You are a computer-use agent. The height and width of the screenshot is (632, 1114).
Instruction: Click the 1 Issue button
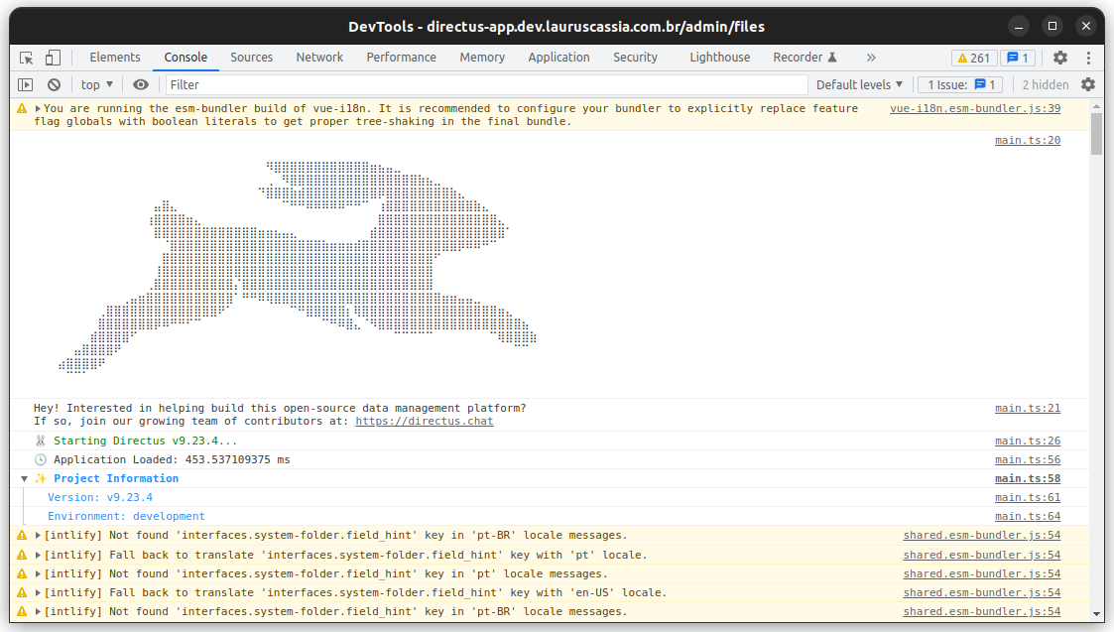[960, 84]
